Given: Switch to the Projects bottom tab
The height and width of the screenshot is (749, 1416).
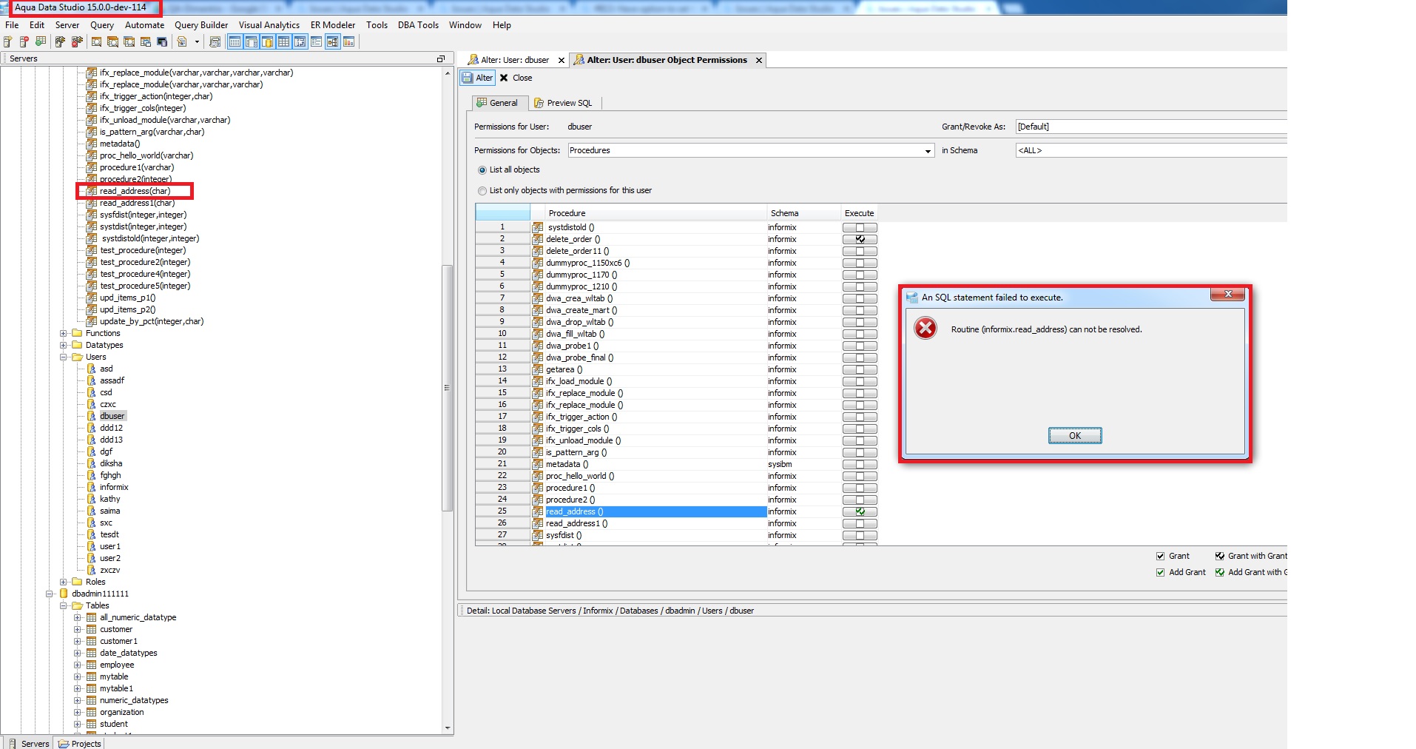Looking at the screenshot, I should pyautogui.click(x=80, y=743).
